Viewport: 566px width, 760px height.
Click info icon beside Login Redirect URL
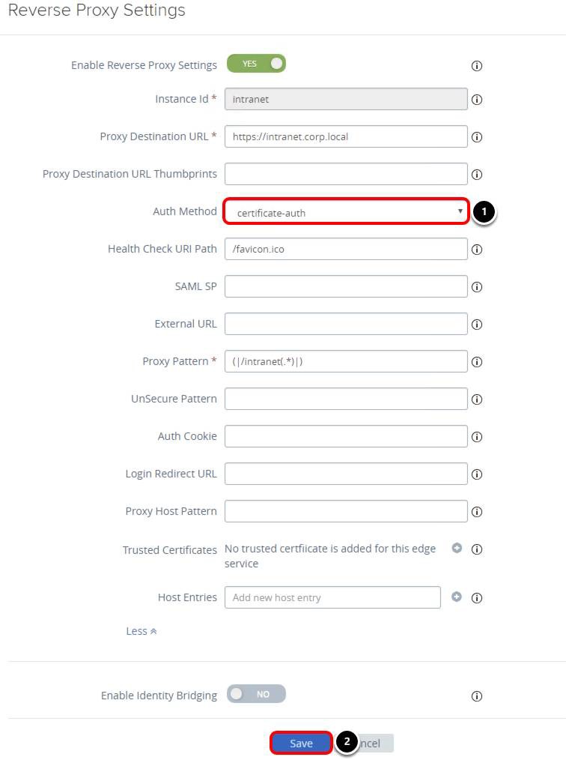pyautogui.click(x=477, y=474)
